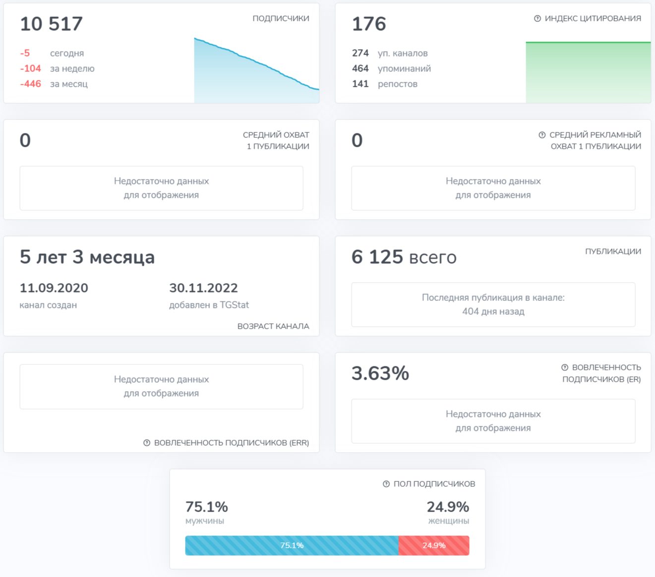This screenshot has height=577, width=655.
Task: Open the help icon before ВОВЛЕЧЕННОСТЬ ПОДПИСЧИКОВ (ERR)
Action: pyautogui.click(x=147, y=443)
